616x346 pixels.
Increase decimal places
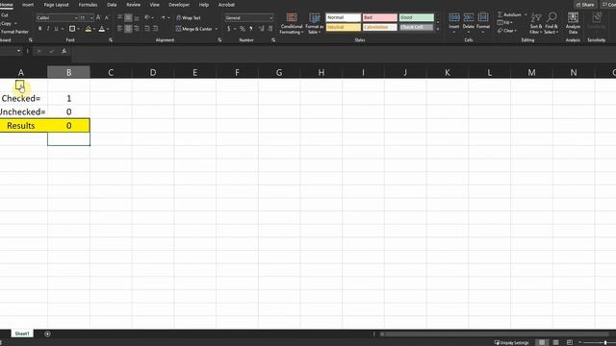pyautogui.click(x=261, y=29)
